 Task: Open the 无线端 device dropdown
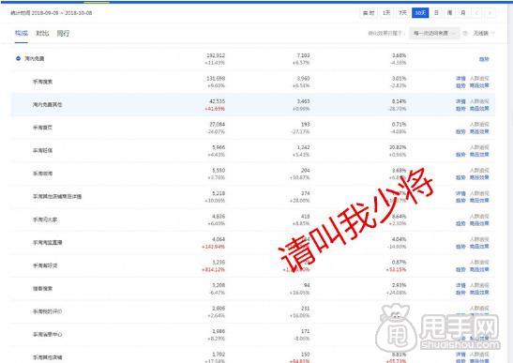pos(484,33)
